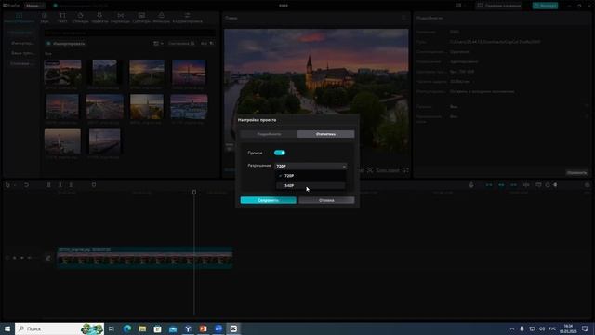Viewport: 595px width, 335px height.
Task: Open the Text tab in top toolbar
Action: 62,18
